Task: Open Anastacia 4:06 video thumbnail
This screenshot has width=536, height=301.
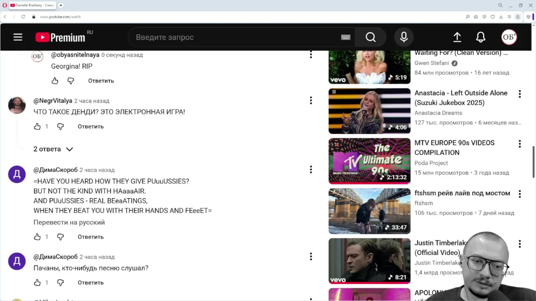Action: (x=369, y=111)
